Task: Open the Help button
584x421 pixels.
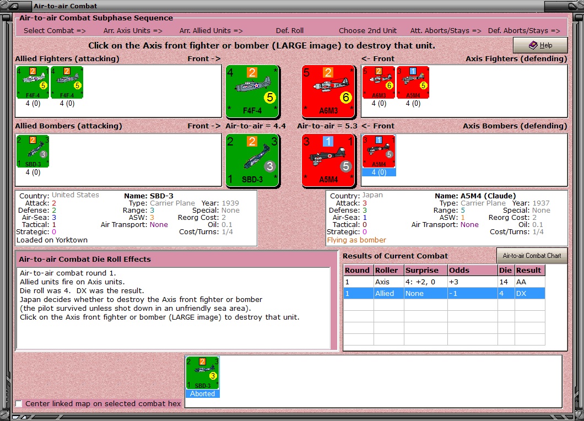Action: tap(540, 45)
